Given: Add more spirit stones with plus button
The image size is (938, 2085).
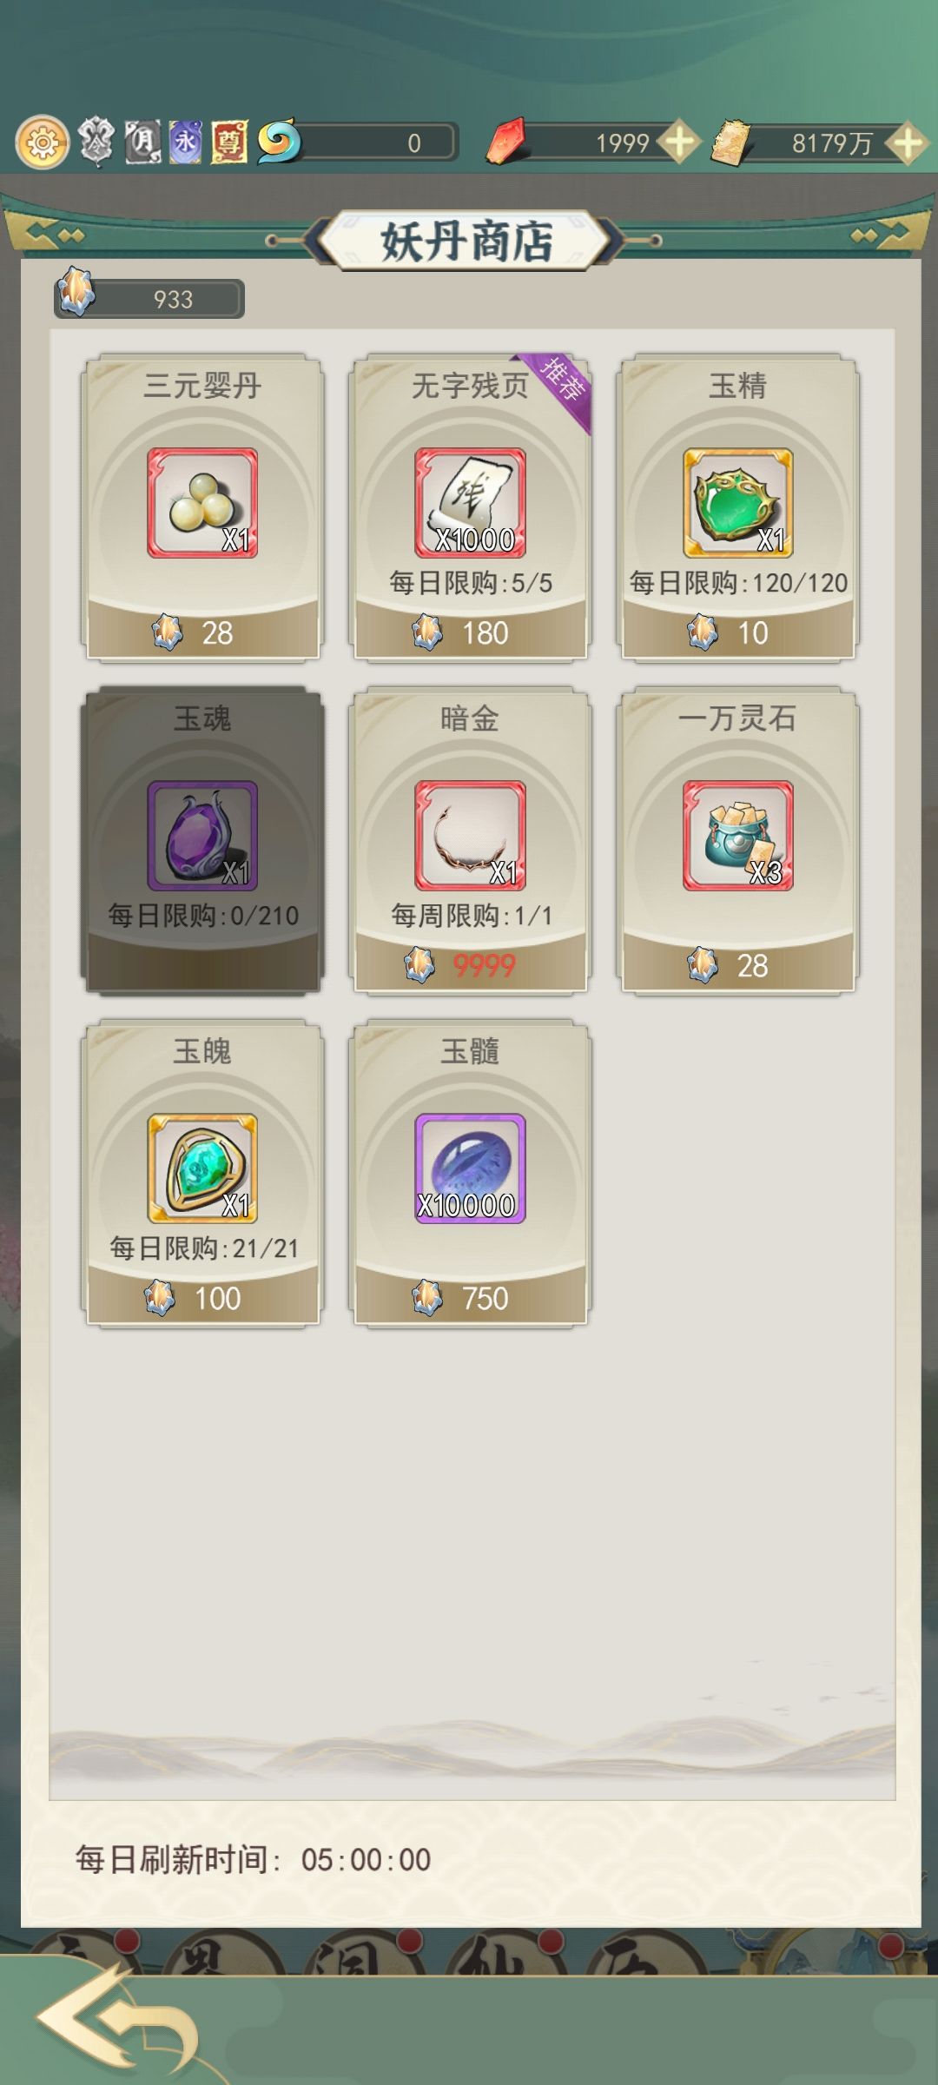Looking at the screenshot, I should tap(908, 142).
